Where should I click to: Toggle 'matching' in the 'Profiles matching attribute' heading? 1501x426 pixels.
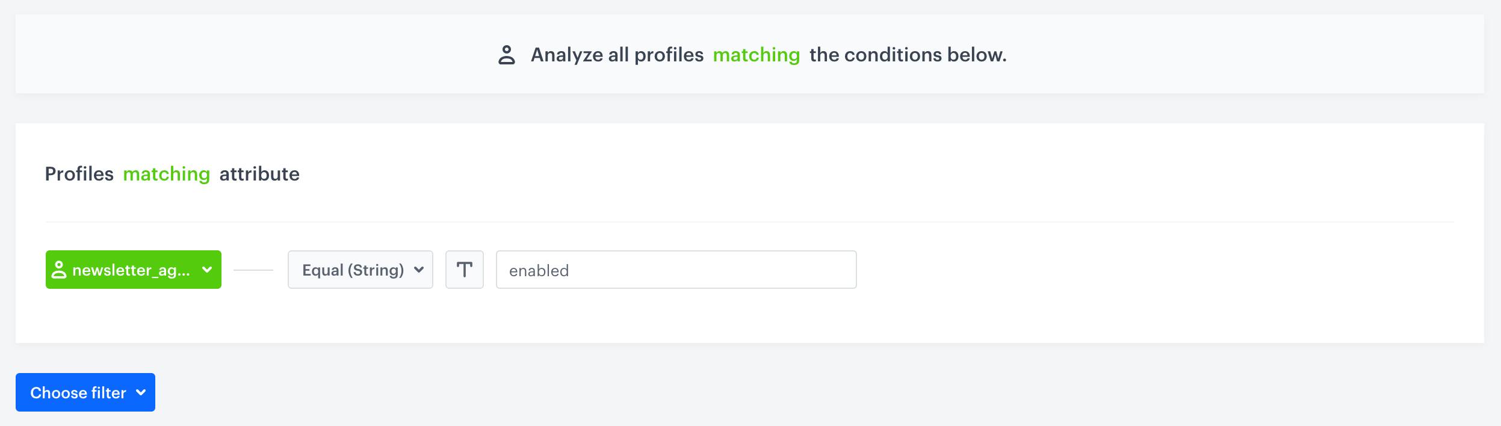pyautogui.click(x=166, y=174)
